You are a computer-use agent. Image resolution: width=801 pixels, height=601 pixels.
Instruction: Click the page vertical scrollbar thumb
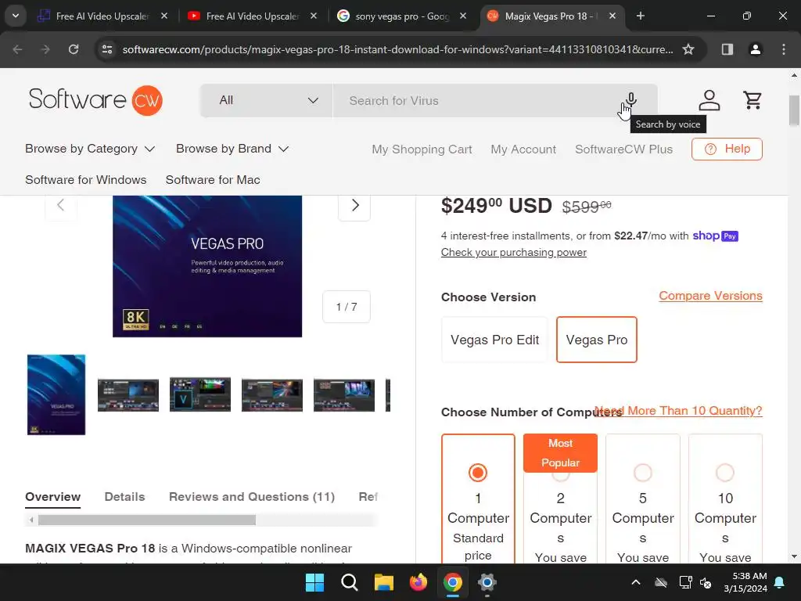point(794,110)
